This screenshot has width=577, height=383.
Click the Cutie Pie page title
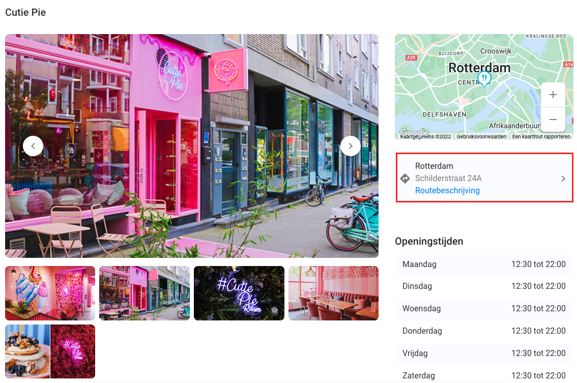click(x=25, y=13)
